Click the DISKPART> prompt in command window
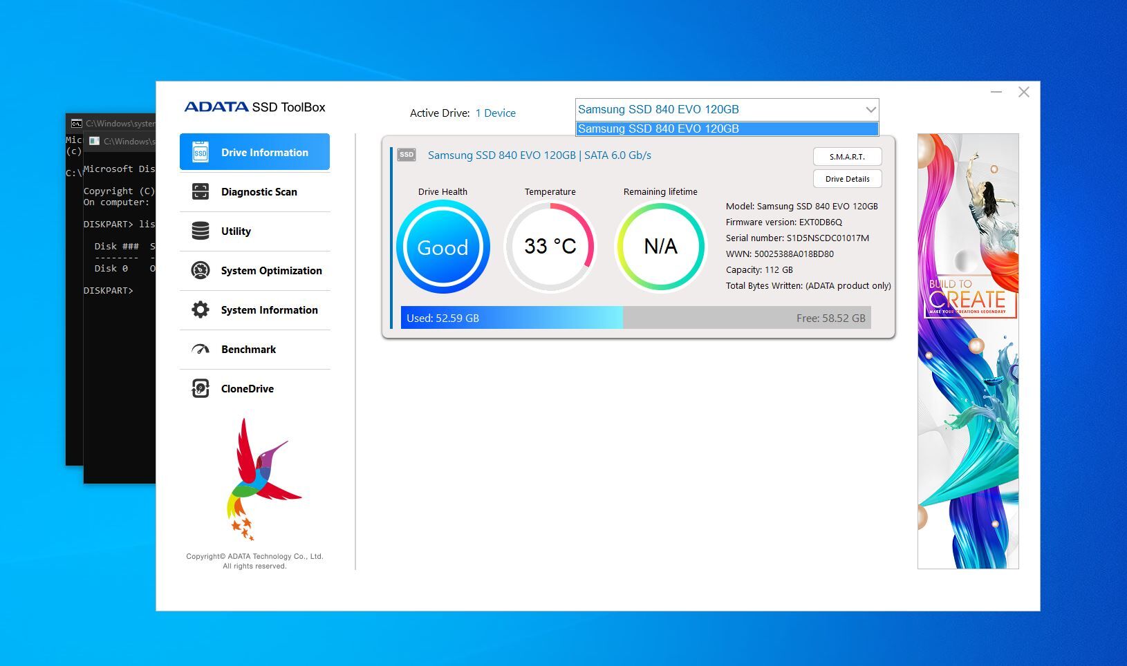1127x666 pixels. (108, 291)
